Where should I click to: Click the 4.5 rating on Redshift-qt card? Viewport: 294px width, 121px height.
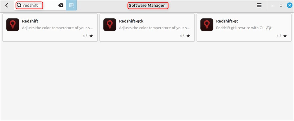279,36
